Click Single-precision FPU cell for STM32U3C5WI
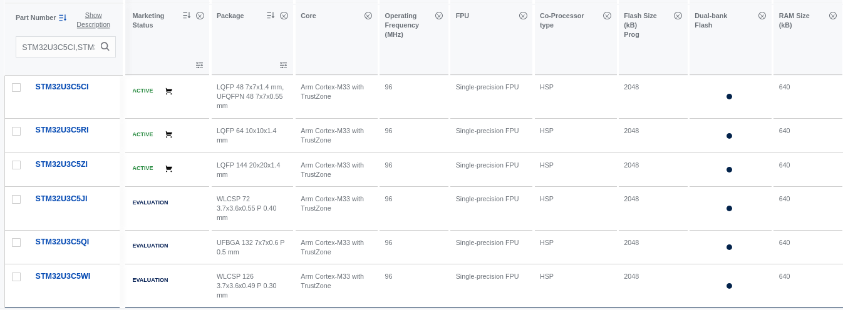The height and width of the screenshot is (310, 843). tap(487, 276)
